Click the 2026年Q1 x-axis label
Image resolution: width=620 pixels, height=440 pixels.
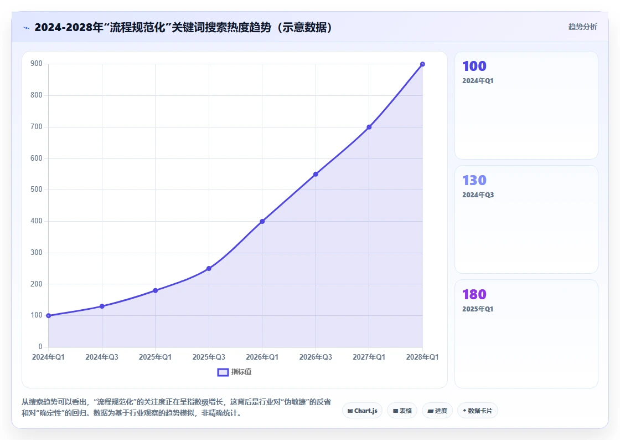click(262, 357)
